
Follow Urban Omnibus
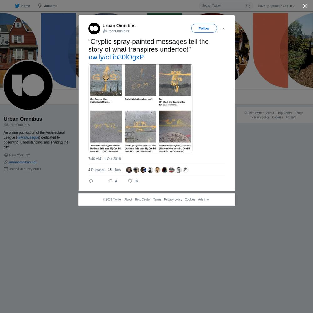pyautogui.click(x=204, y=28)
